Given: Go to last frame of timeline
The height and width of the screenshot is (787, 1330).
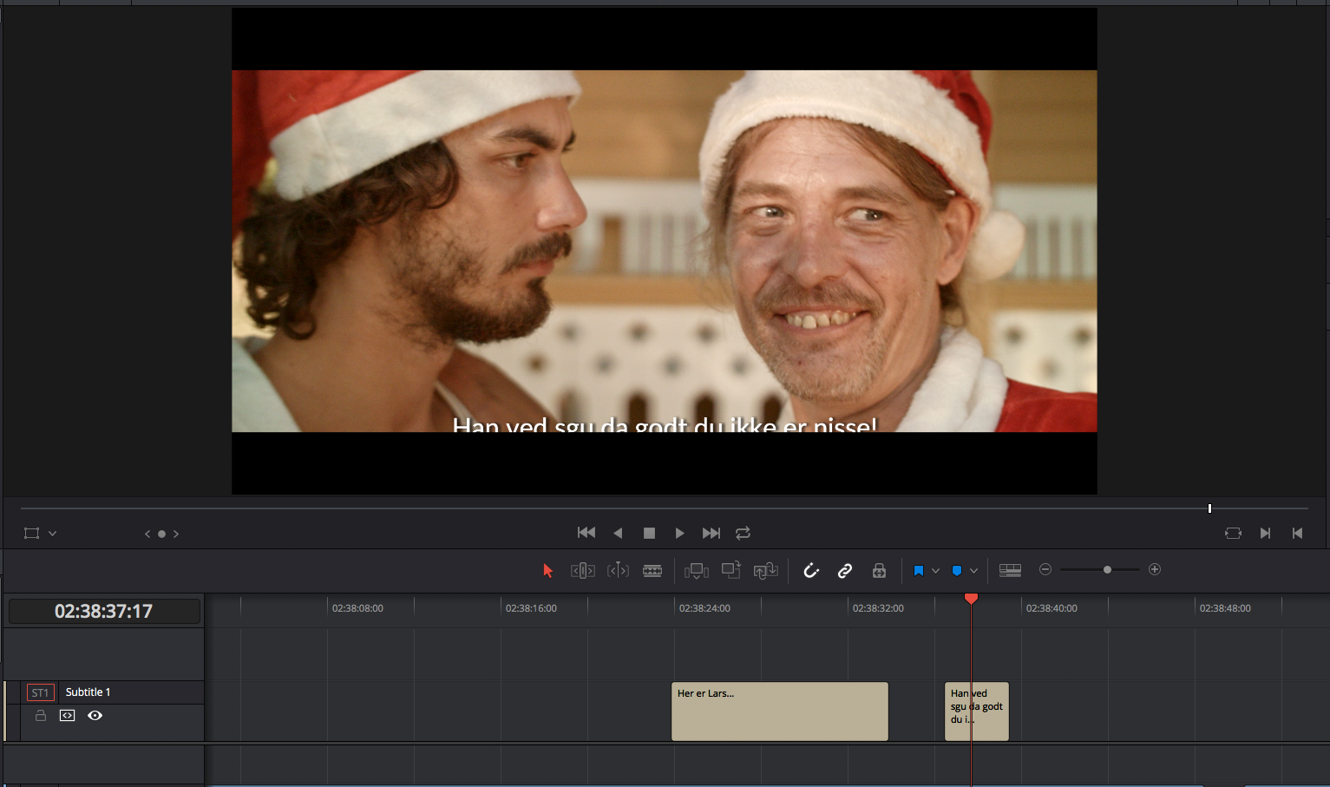Looking at the screenshot, I should click(711, 533).
